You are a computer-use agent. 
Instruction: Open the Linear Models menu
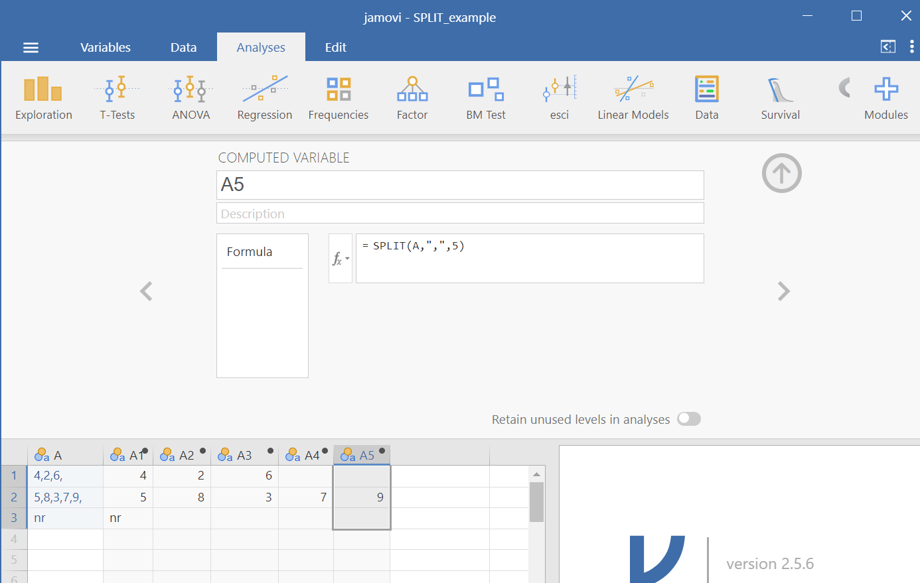[x=633, y=98]
